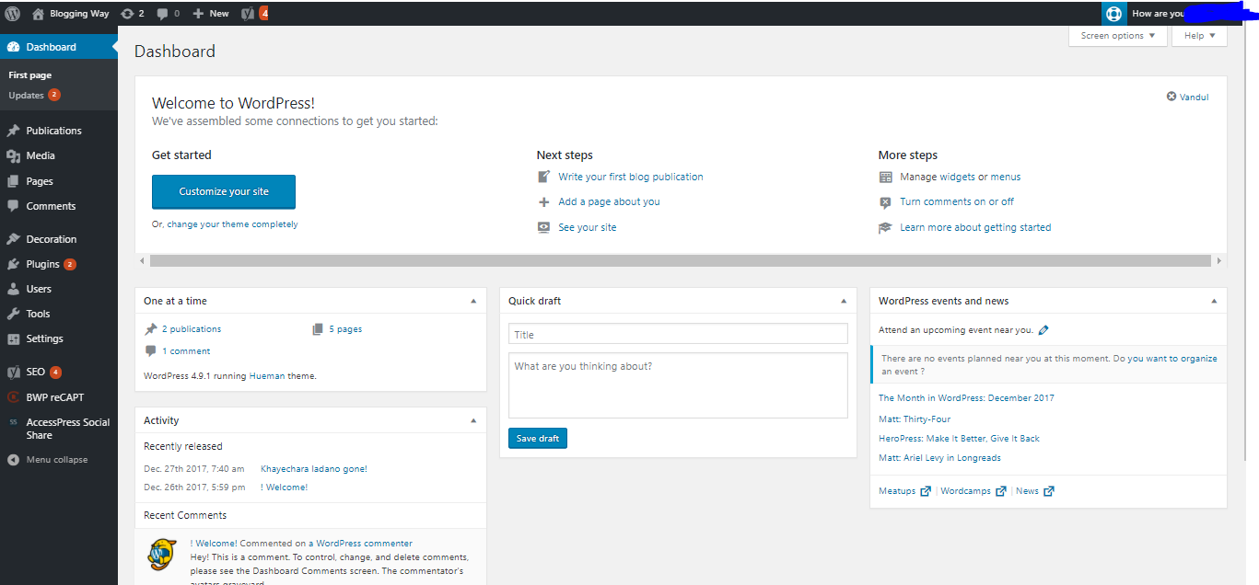This screenshot has height=585, width=1259.
Task: Click the Menu collapse arrow icon
Action: [13, 460]
